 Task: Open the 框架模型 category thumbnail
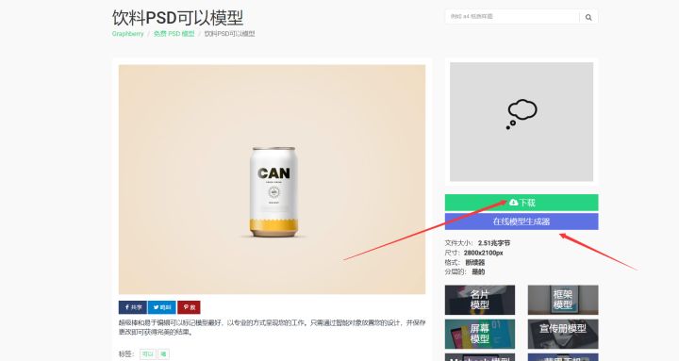click(x=563, y=300)
